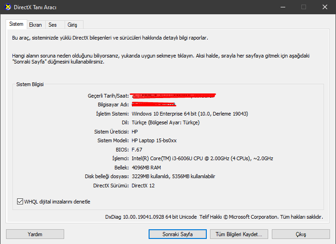This screenshot has width=336, height=244.
Task: Click the BIOS value 'F.67'
Action: (137, 150)
